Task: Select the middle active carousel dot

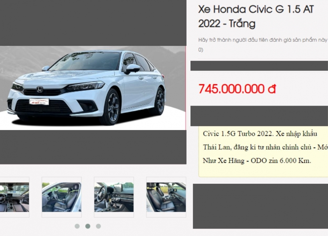Action: [88, 226]
